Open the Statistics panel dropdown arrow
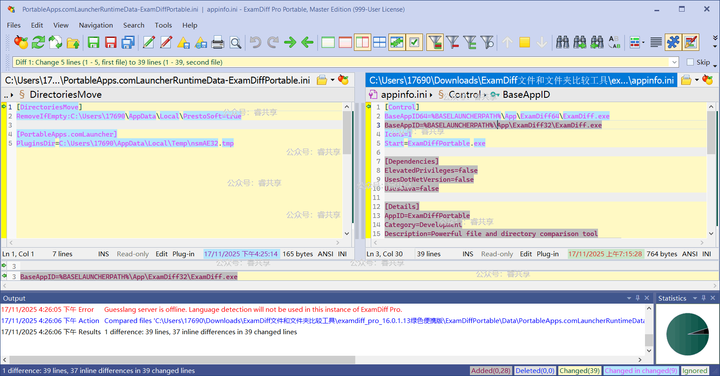Viewport: 720px width, 376px height. click(x=695, y=298)
